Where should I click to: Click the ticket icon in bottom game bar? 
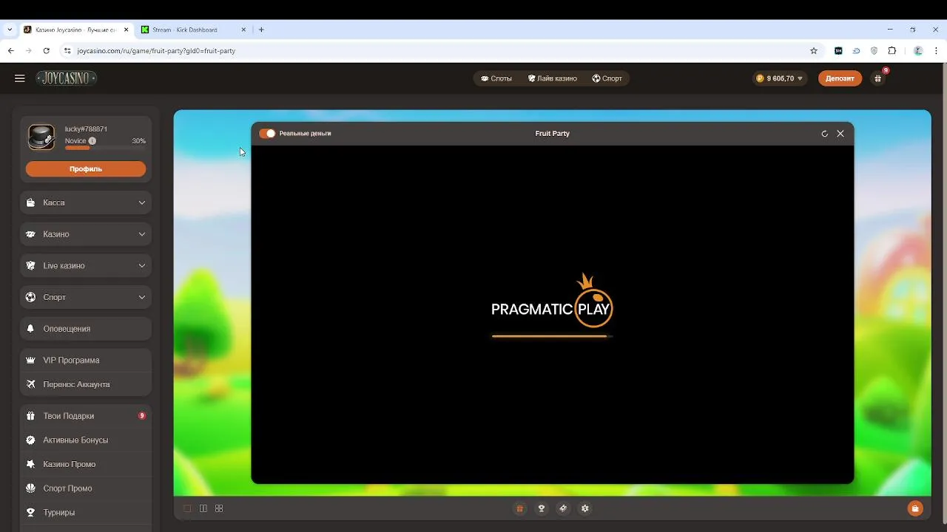(x=563, y=508)
